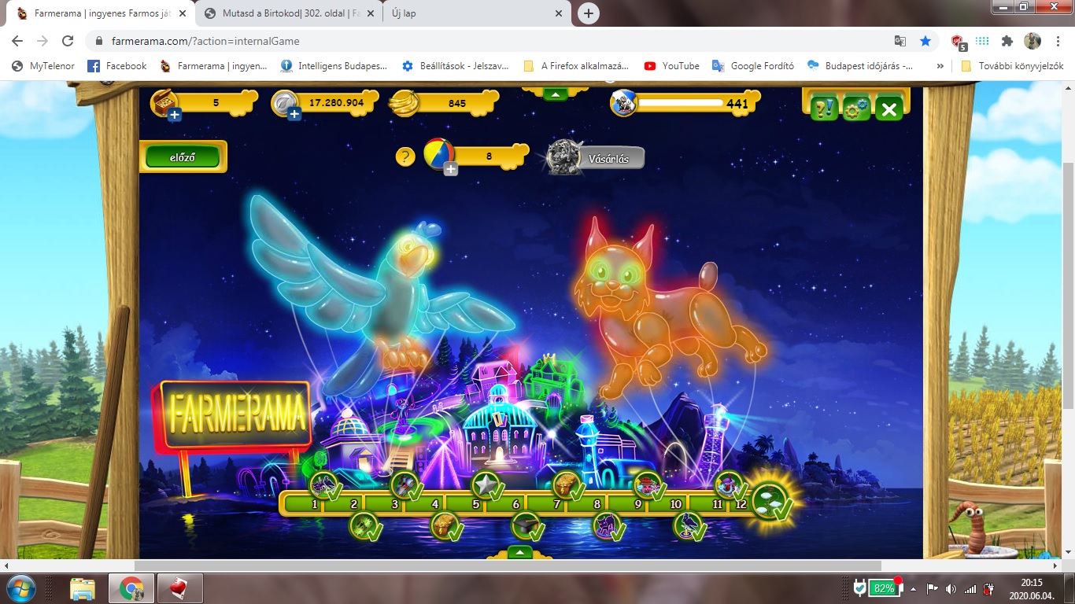
Task: Click the banana bunch icon
Action: 404,103
